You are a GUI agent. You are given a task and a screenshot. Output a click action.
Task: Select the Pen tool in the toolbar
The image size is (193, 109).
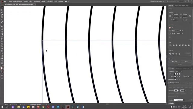click(2, 12)
